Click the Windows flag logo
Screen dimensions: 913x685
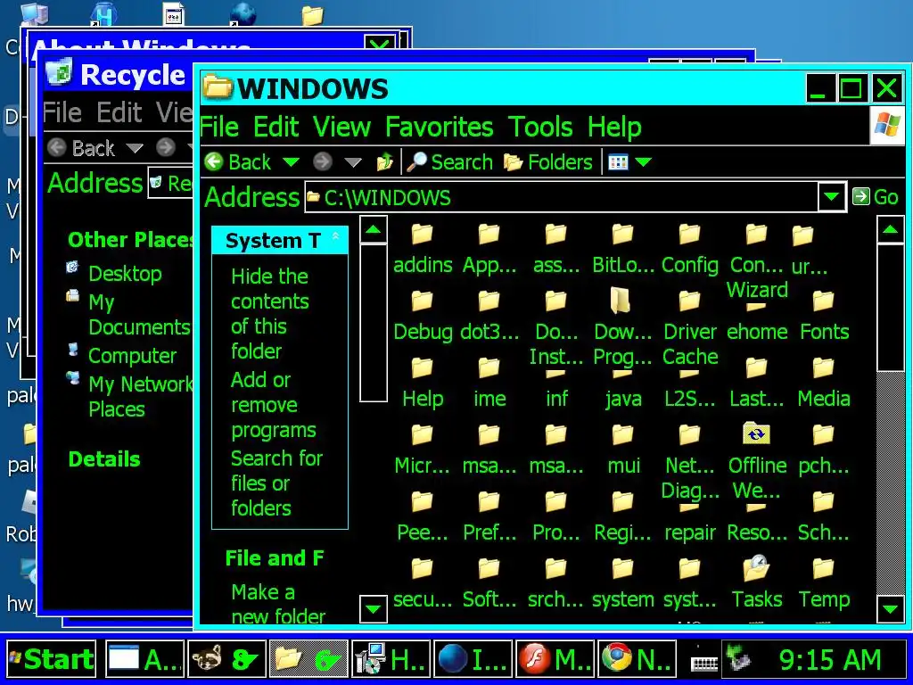(x=887, y=125)
